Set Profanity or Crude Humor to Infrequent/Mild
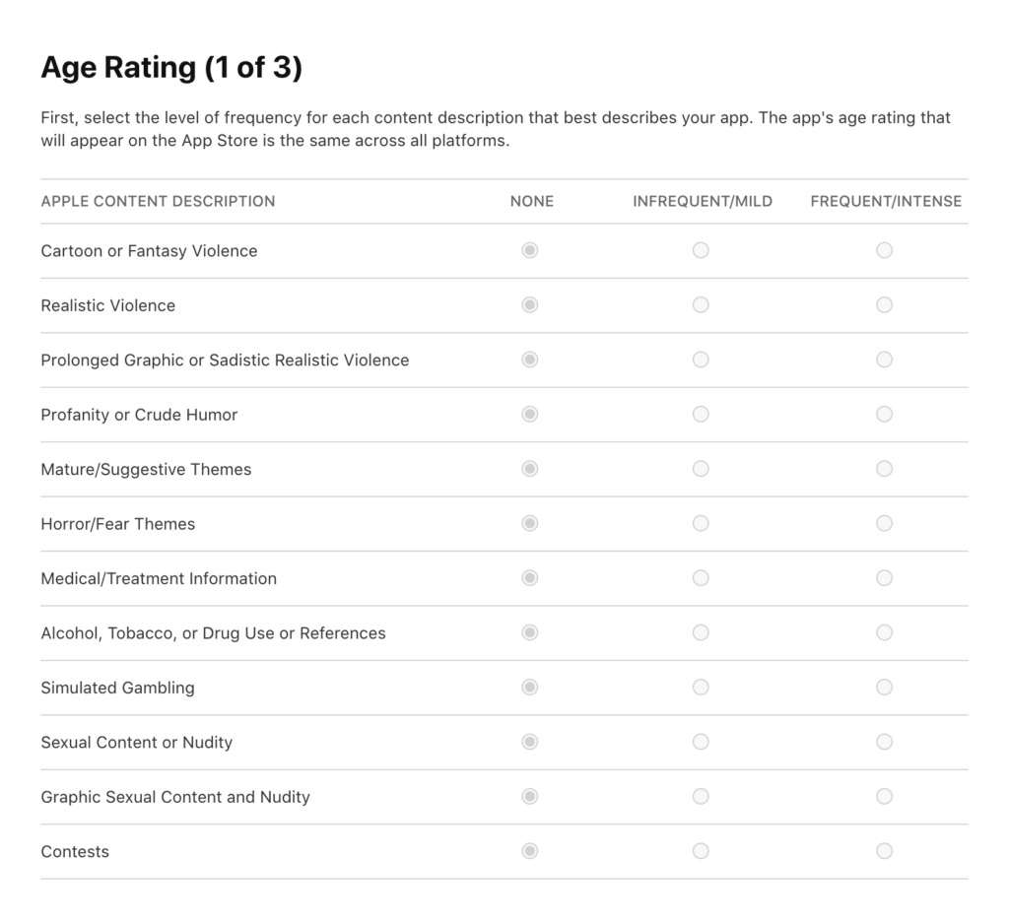The width and height of the screenshot is (1009, 922). pyautogui.click(x=701, y=415)
